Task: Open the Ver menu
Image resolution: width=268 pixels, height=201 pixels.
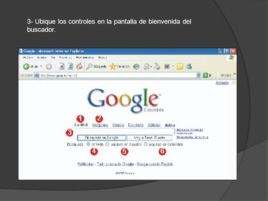Action: [53, 58]
